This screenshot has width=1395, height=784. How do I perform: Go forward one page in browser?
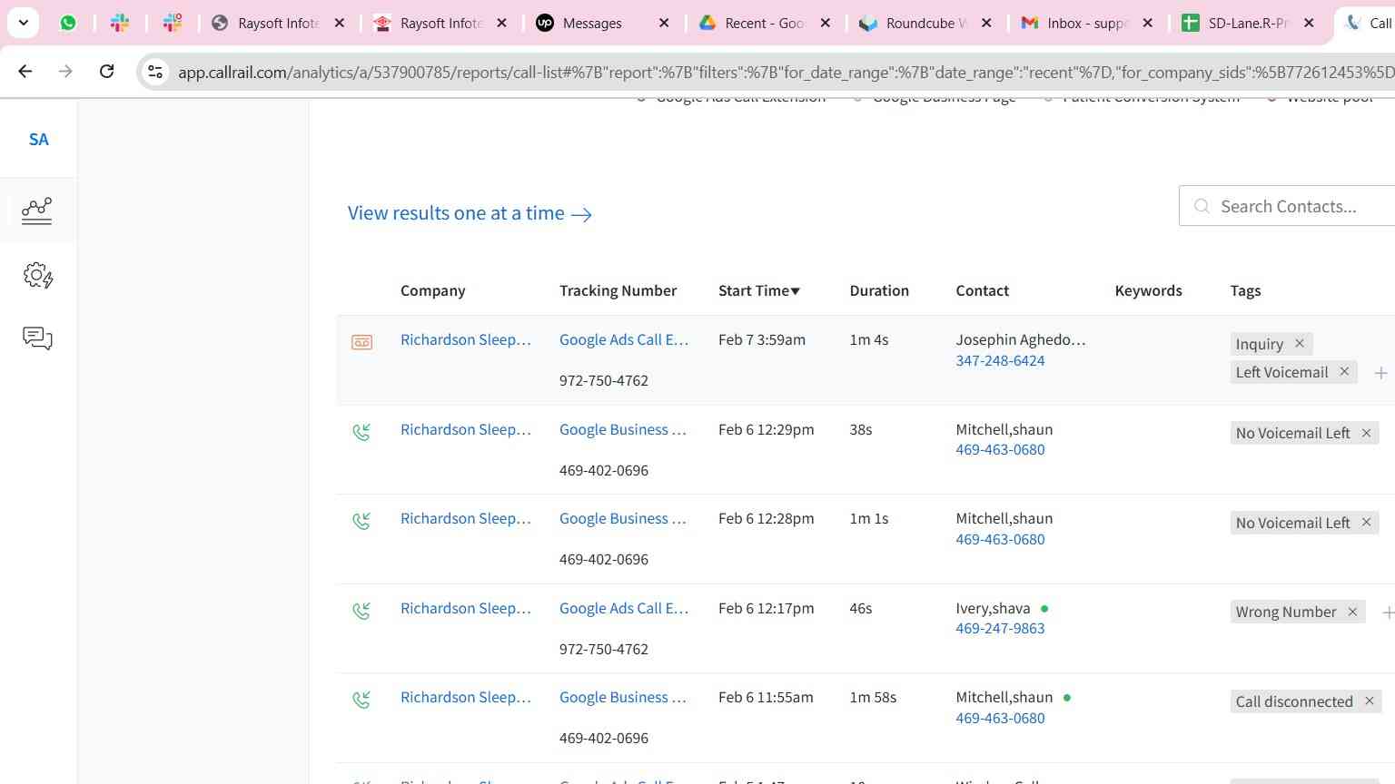[x=65, y=71]
